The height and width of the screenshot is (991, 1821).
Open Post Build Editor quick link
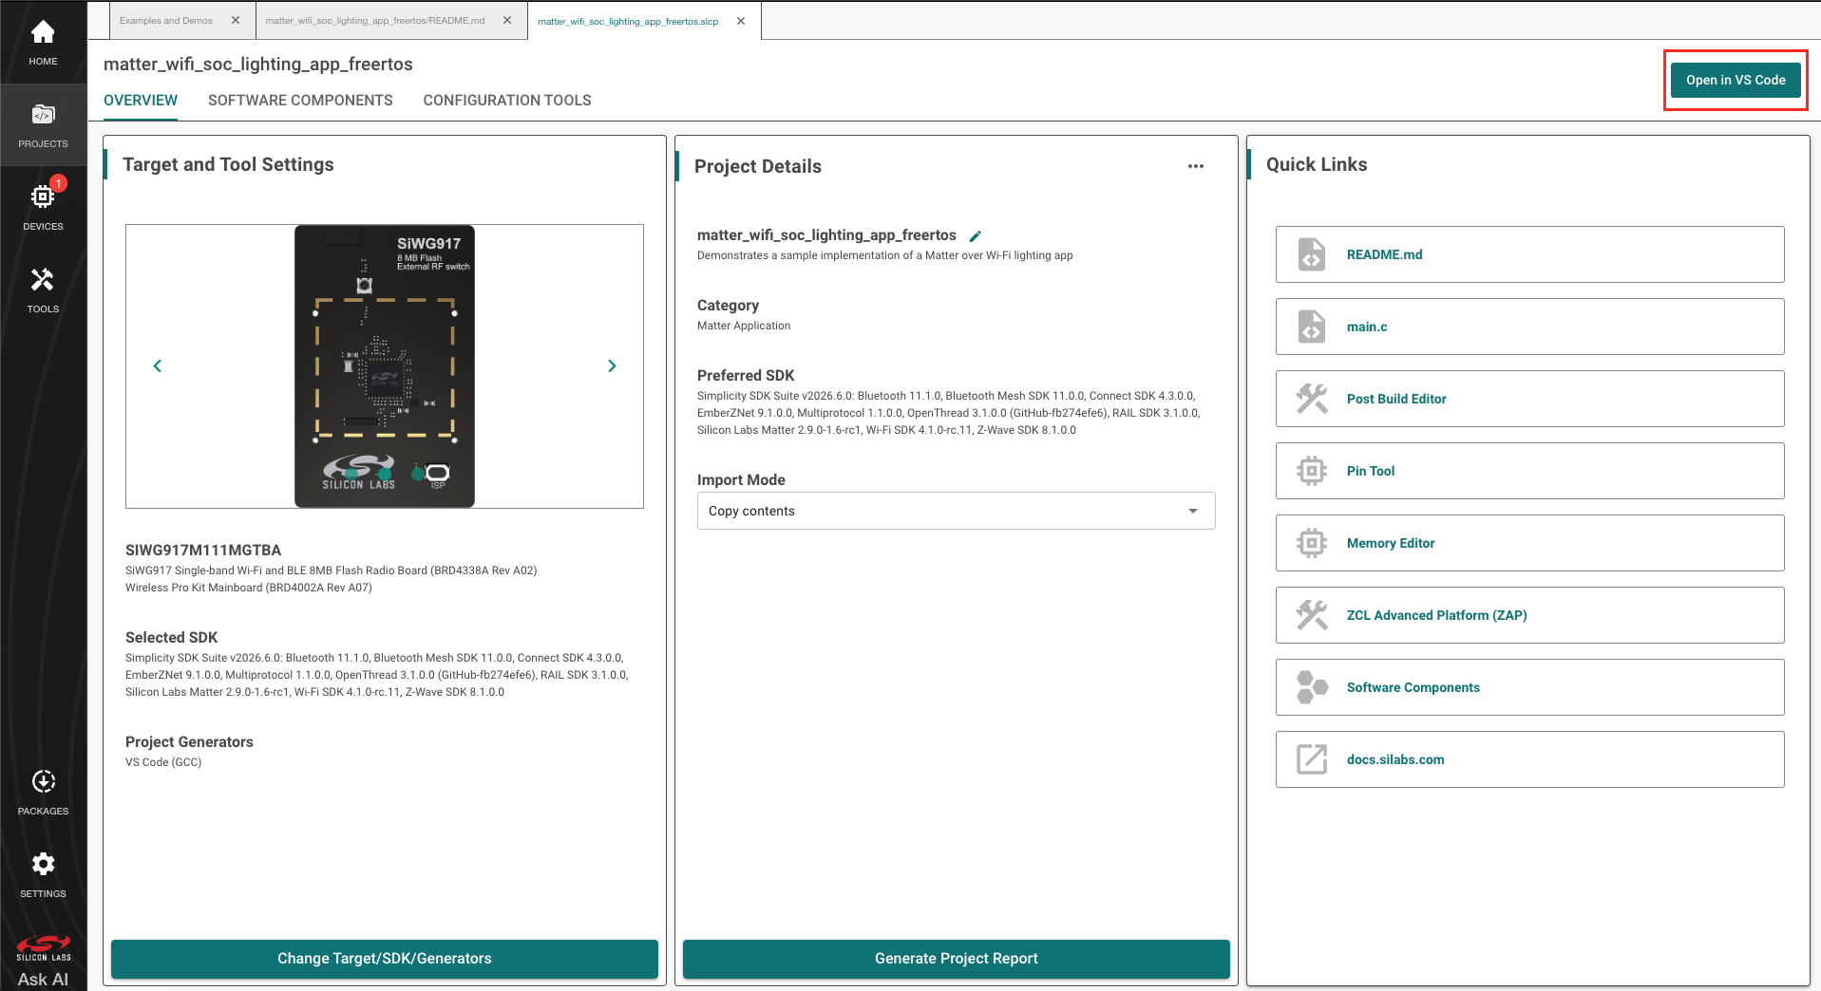pyautogui.click(x=1529, y=399)
